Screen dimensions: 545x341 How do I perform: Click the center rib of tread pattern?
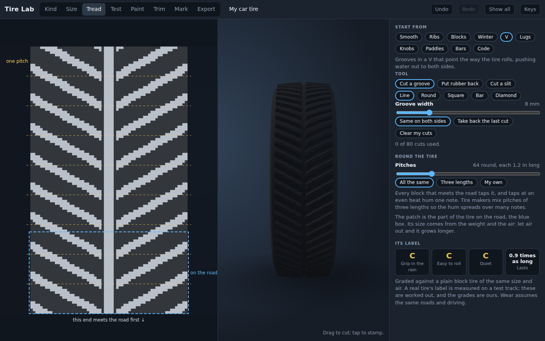click(x=109, y=180)
